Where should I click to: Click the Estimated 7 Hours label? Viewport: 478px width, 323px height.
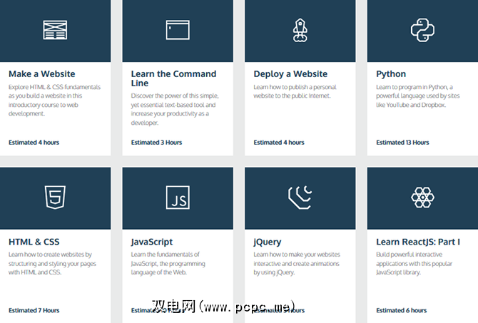point(34,310)
